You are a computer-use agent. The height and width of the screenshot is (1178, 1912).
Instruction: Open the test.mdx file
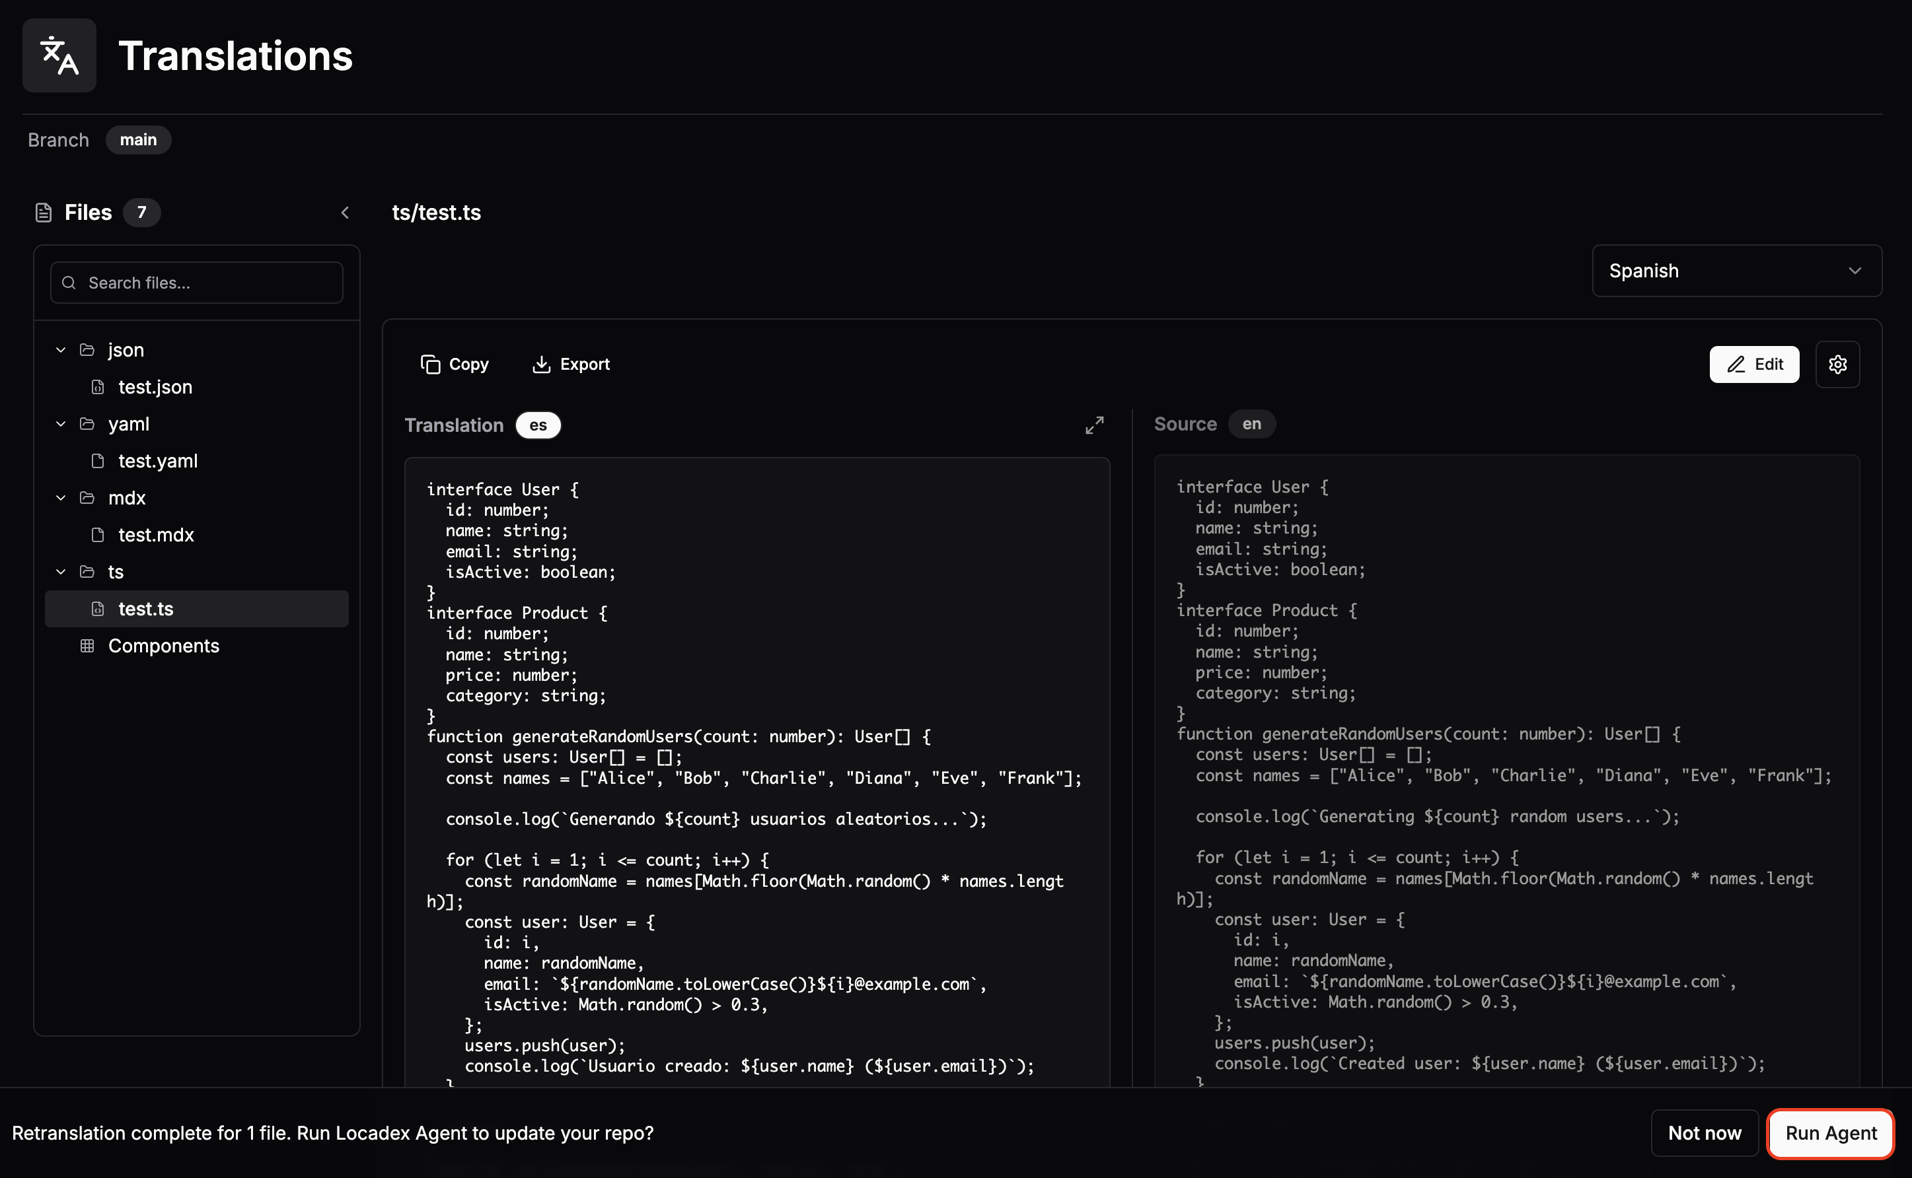pyautogui.click(x=156, y=534)
